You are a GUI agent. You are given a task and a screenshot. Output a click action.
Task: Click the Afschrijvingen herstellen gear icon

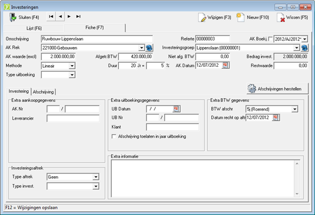(252, 89)
